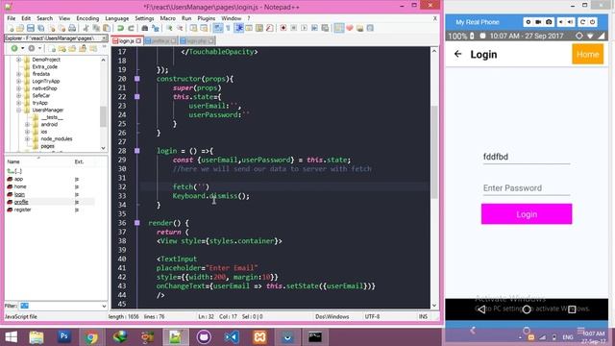Toggle fold marker at line 28 login
615x346 pixels.
coord(136,151)
